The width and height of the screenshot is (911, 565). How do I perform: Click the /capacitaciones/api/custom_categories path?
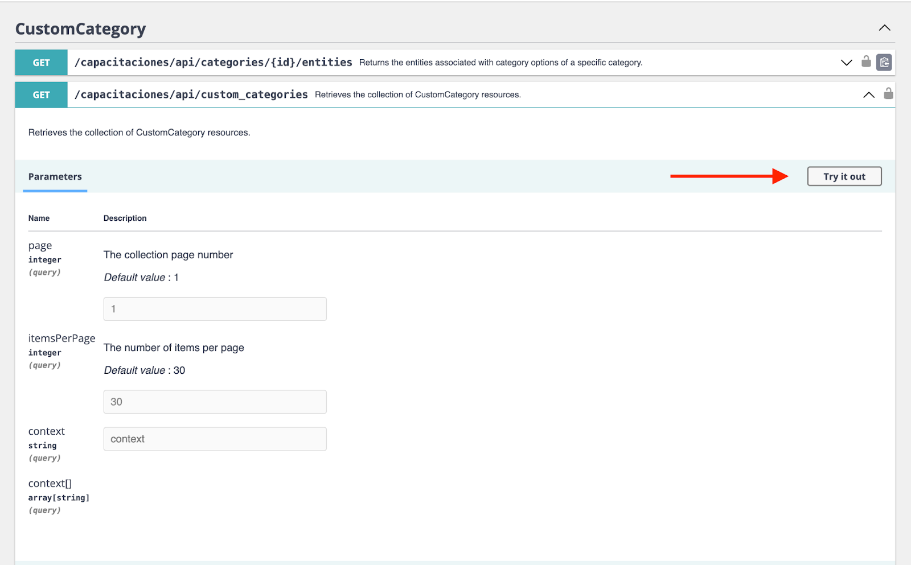click(x=191, y=95)
